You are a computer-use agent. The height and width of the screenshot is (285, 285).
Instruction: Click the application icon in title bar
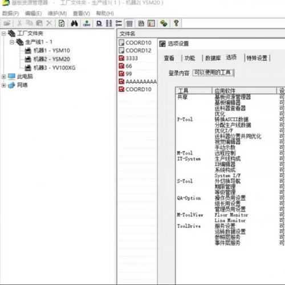tap(5, 2)
